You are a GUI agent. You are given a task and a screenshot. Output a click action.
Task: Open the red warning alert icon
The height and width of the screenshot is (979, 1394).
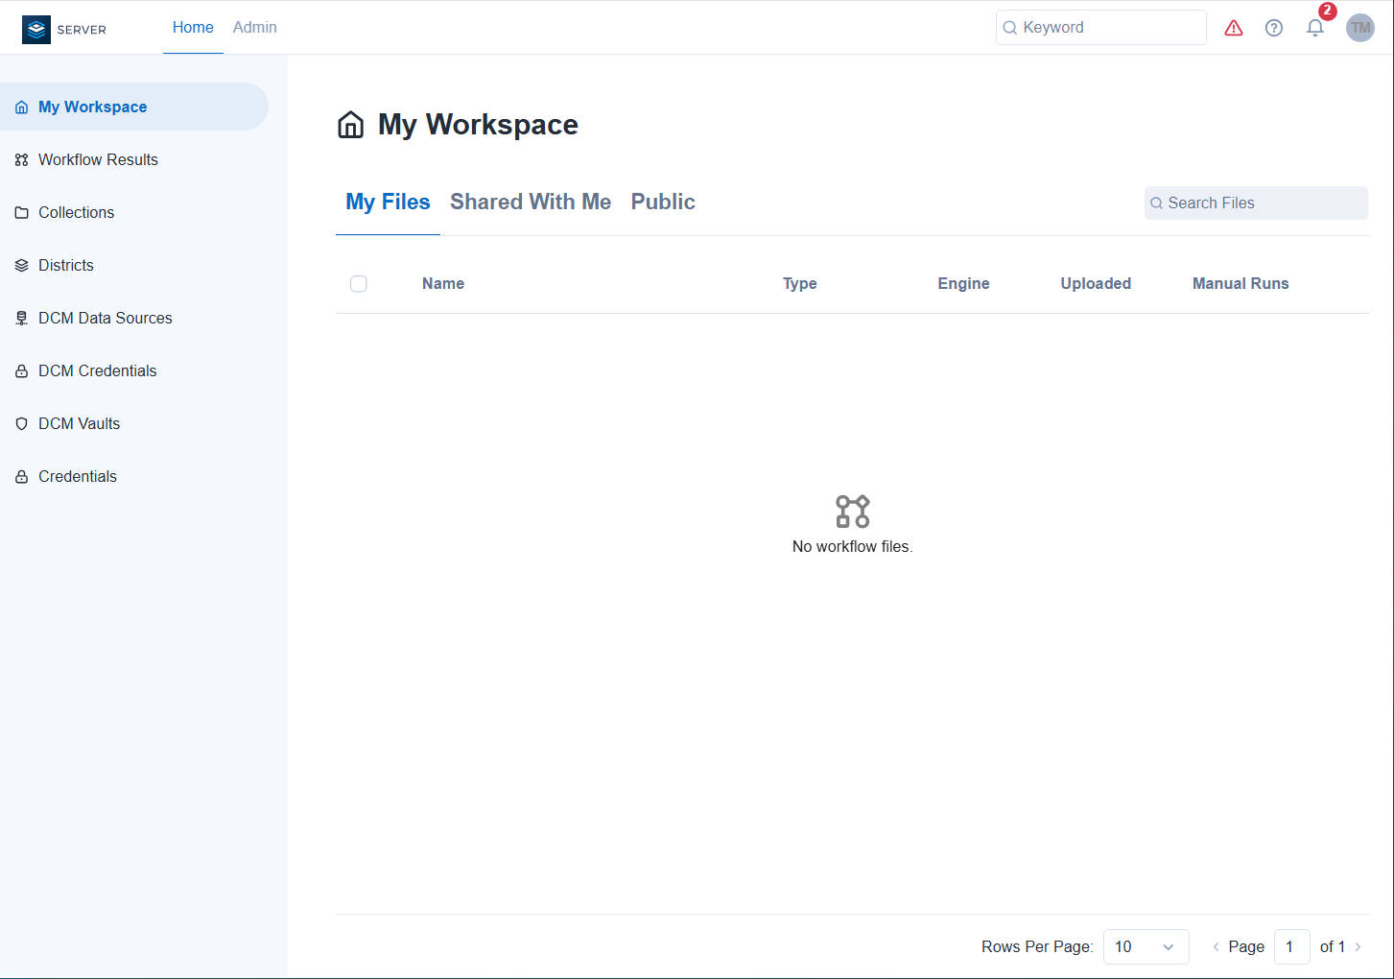coord(1234,28)
